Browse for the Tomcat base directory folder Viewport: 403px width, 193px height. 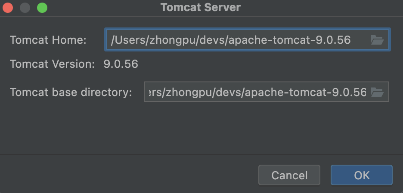[377, 92]
